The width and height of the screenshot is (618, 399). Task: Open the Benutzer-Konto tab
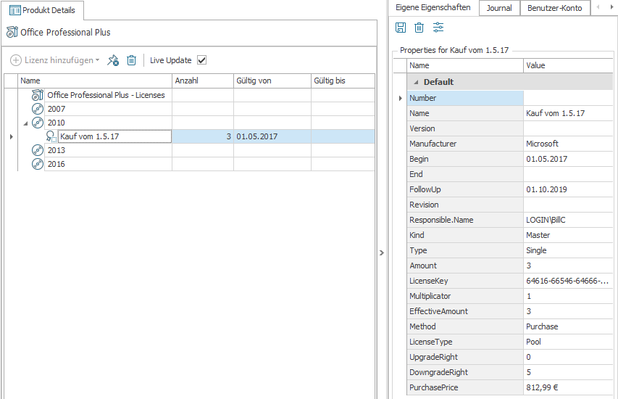pos(554,8)
